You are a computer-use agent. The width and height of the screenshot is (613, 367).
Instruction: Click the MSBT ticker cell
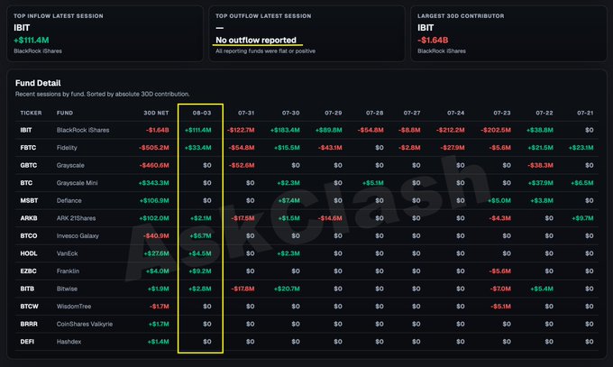(30, 200)
